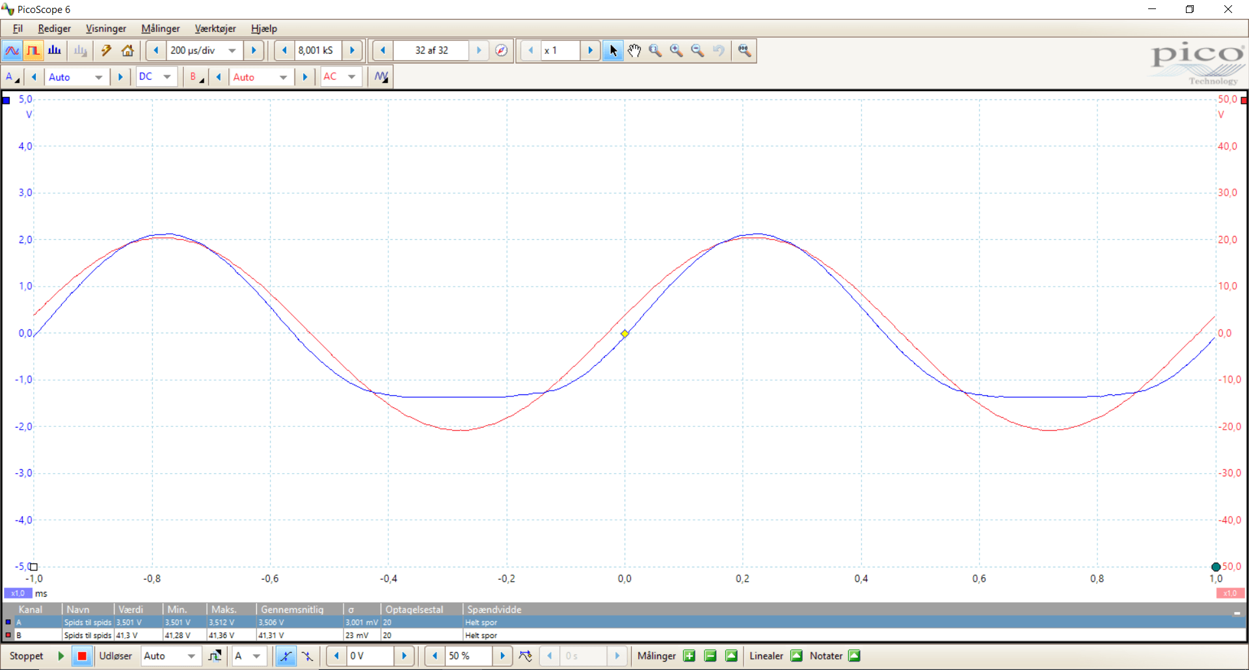The height and width of the screenshot is (670, 1249).
Task: Decrease pre-trigger 50 %
Action: pyautogui.click(x=435, y=656)
